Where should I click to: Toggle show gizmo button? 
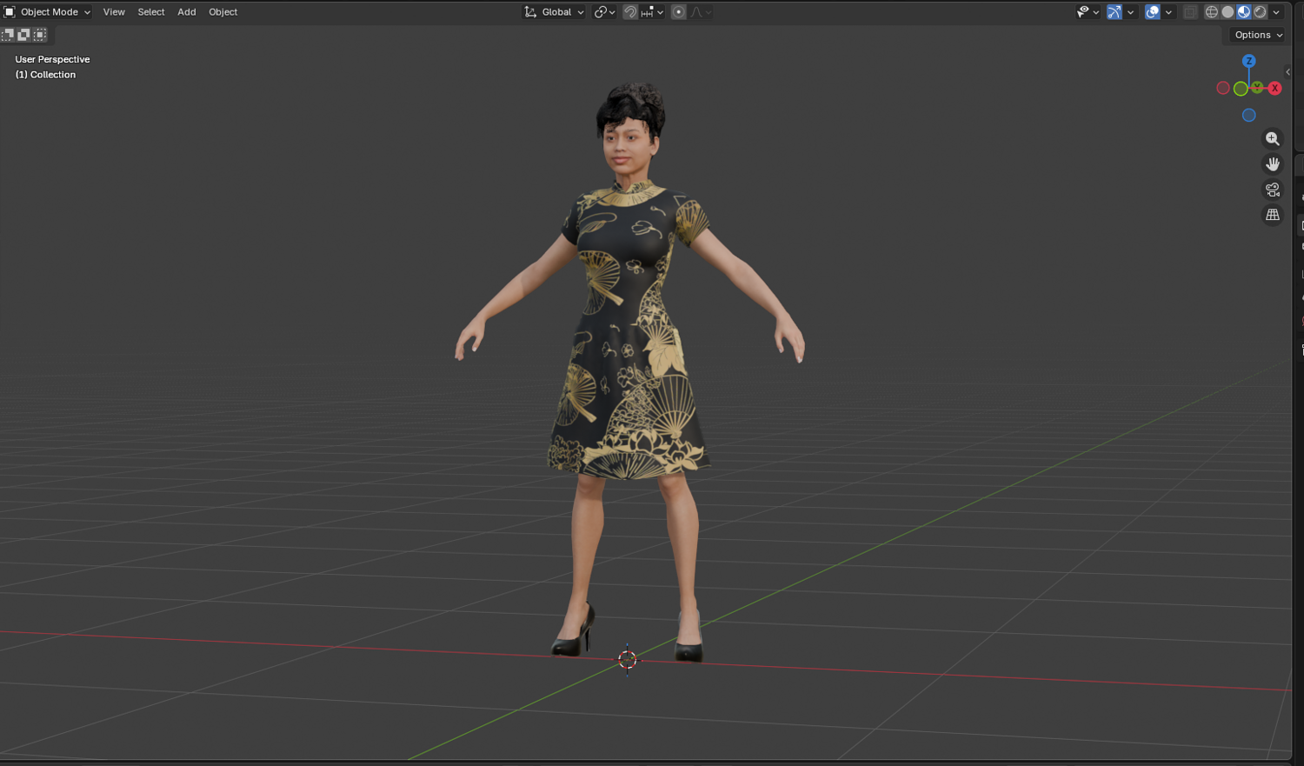point(1114,12)
